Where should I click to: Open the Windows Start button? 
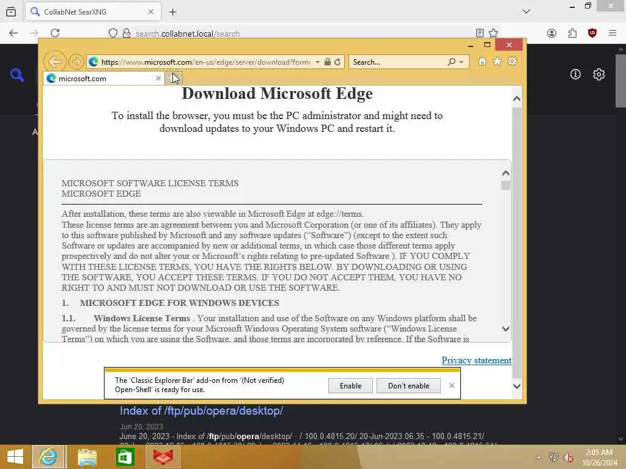[15, 457]
